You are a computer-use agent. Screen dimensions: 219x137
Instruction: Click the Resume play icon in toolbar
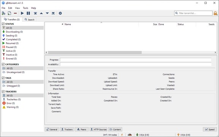point(22,13)
